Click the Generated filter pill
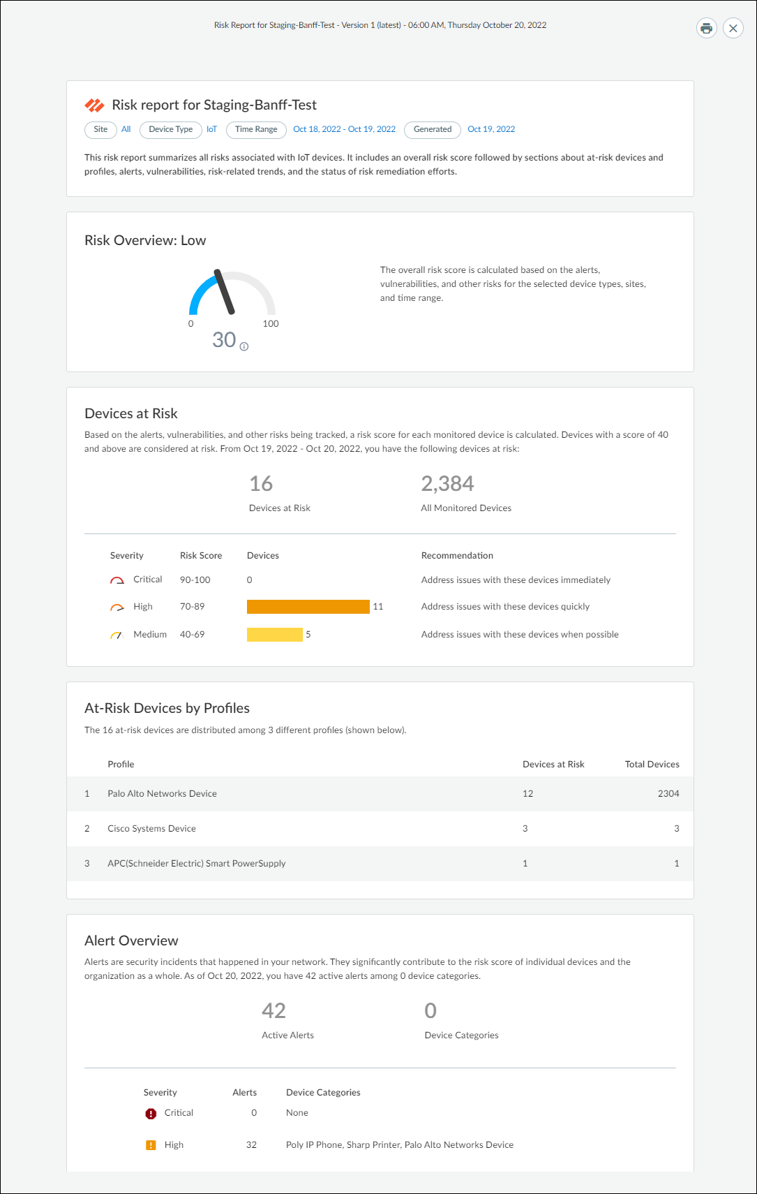The width and height of the screenshot is (757, 1194). tap(432, 129)
